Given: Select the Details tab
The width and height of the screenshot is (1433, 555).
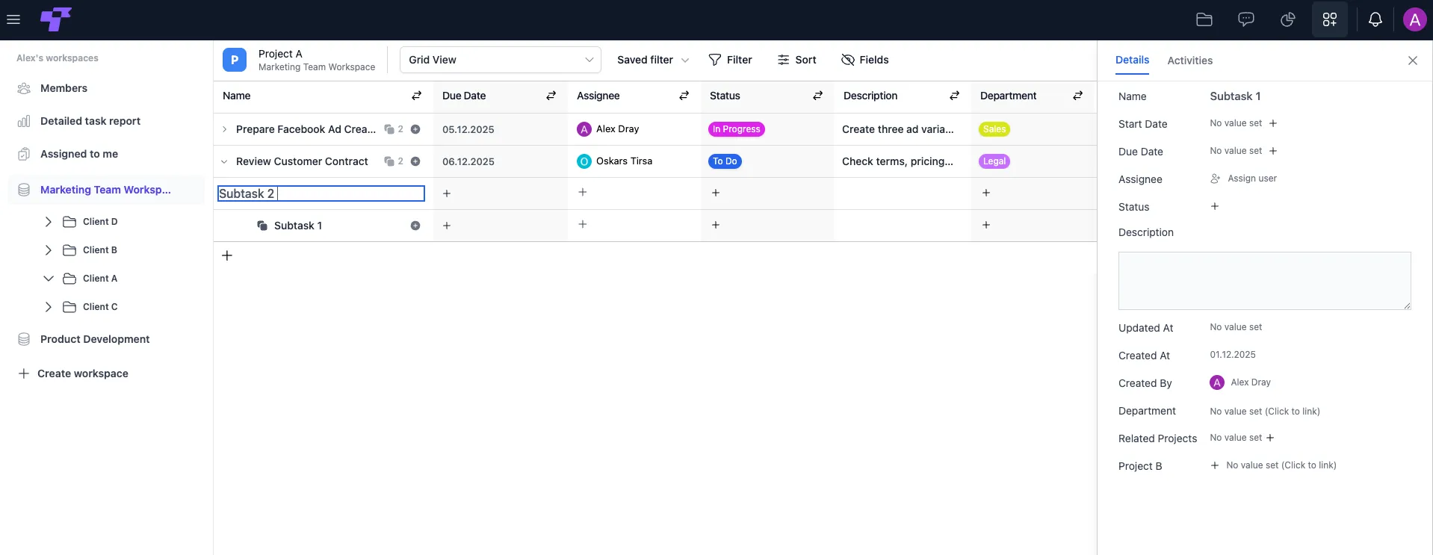Looking at the screenshot, I should (1133, 60).
